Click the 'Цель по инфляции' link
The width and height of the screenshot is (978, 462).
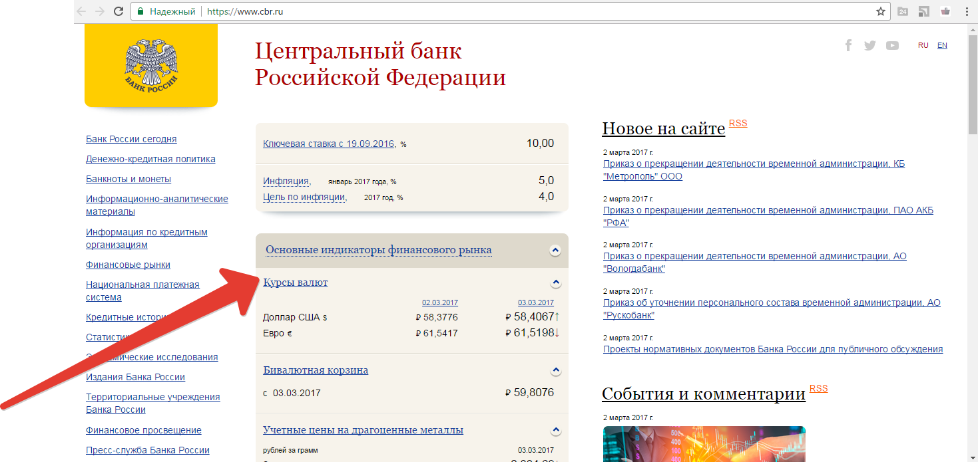305,197
